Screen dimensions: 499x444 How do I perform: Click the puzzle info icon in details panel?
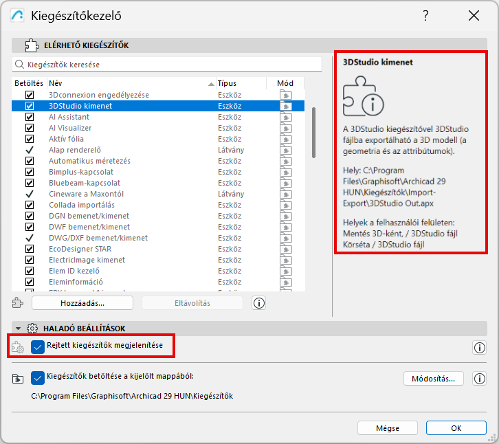(363, 96)
